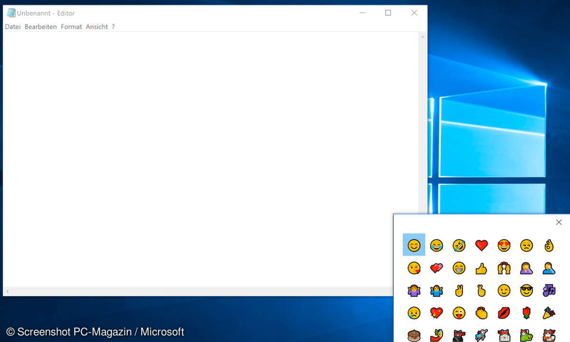Image resolution: width=570 pixels, height=342 pixels.
Task: Select the crossed fingers emoji
Action: (x=482, y=290)
